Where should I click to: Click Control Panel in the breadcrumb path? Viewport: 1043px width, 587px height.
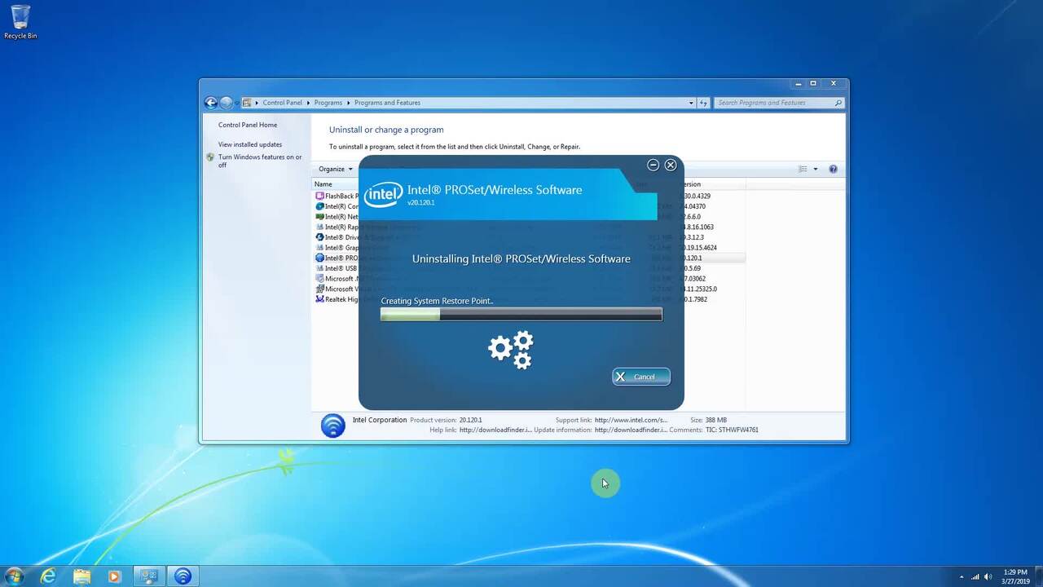coord(282,103)
